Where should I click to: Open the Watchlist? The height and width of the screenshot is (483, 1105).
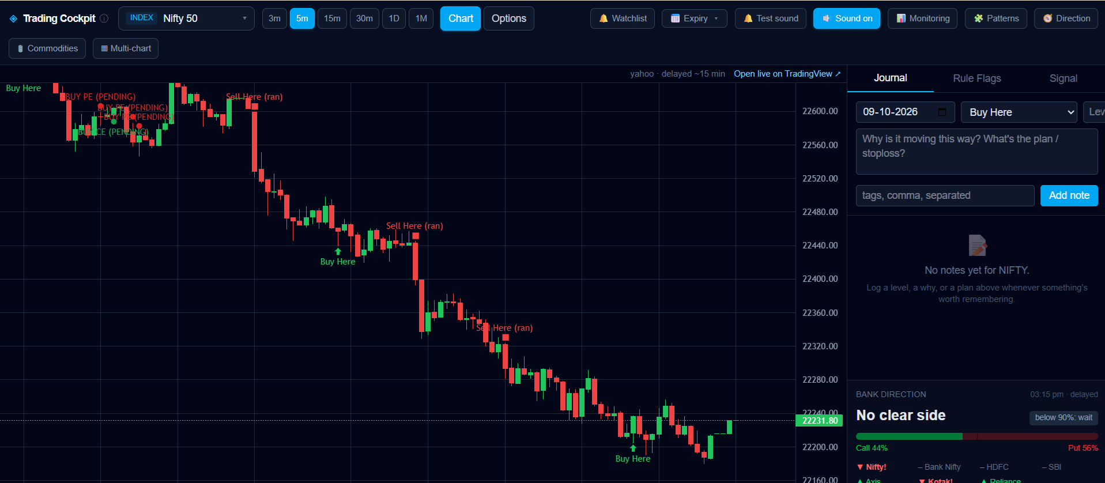623,18
